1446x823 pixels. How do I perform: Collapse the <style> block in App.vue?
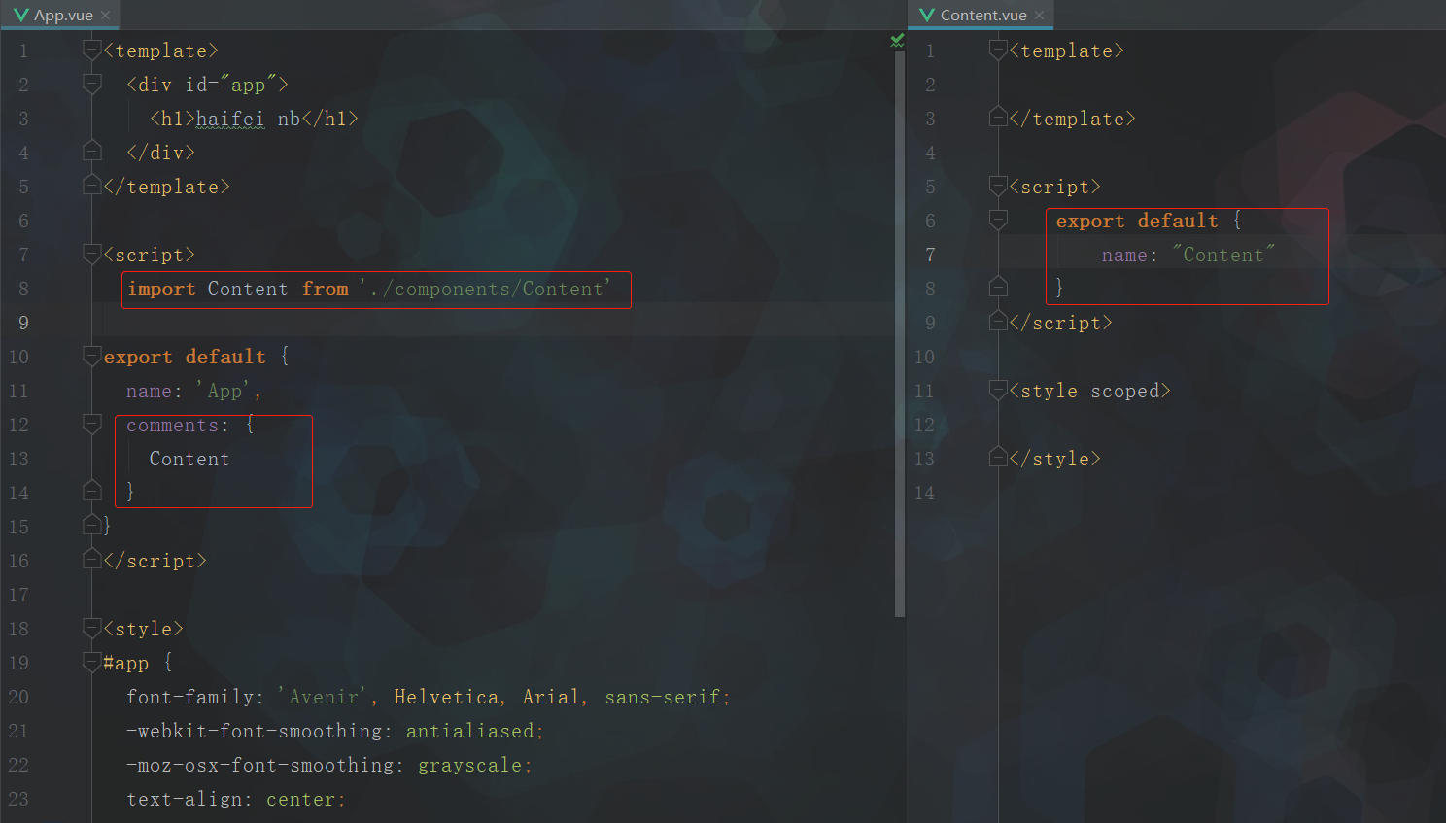[92, 628]
